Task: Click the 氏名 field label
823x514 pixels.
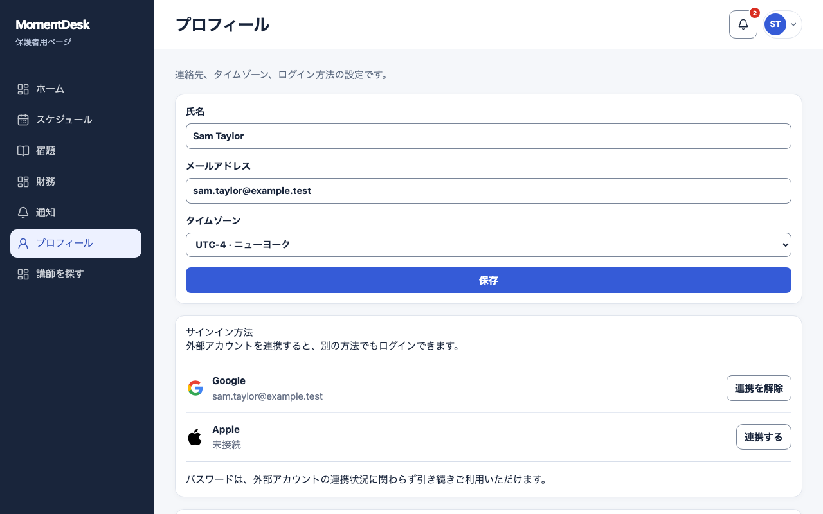Action: pyautogui.click(x=195, y=112)
